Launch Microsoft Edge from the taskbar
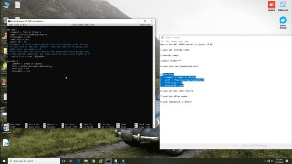Image resolution: width=292 pixels, height=164 pixels. [x=78, y=161]
